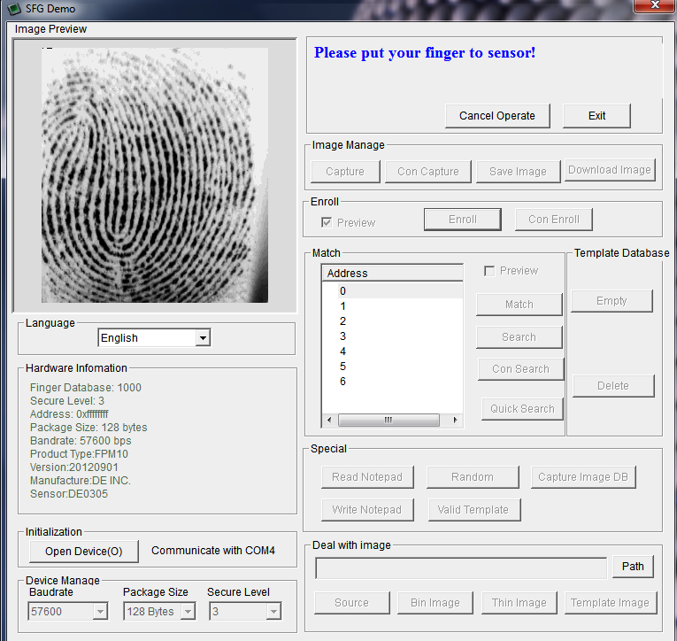The height and width of the screenshot is (641, 677).
Task: Click the Path button
Action: click(633, 567)
